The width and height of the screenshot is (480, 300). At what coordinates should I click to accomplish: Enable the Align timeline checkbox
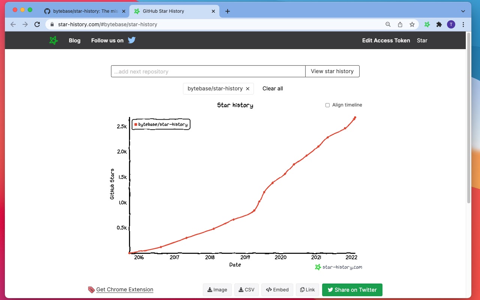(327, 105)
